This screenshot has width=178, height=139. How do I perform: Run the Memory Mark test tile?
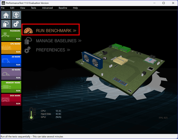click(11, 87)
